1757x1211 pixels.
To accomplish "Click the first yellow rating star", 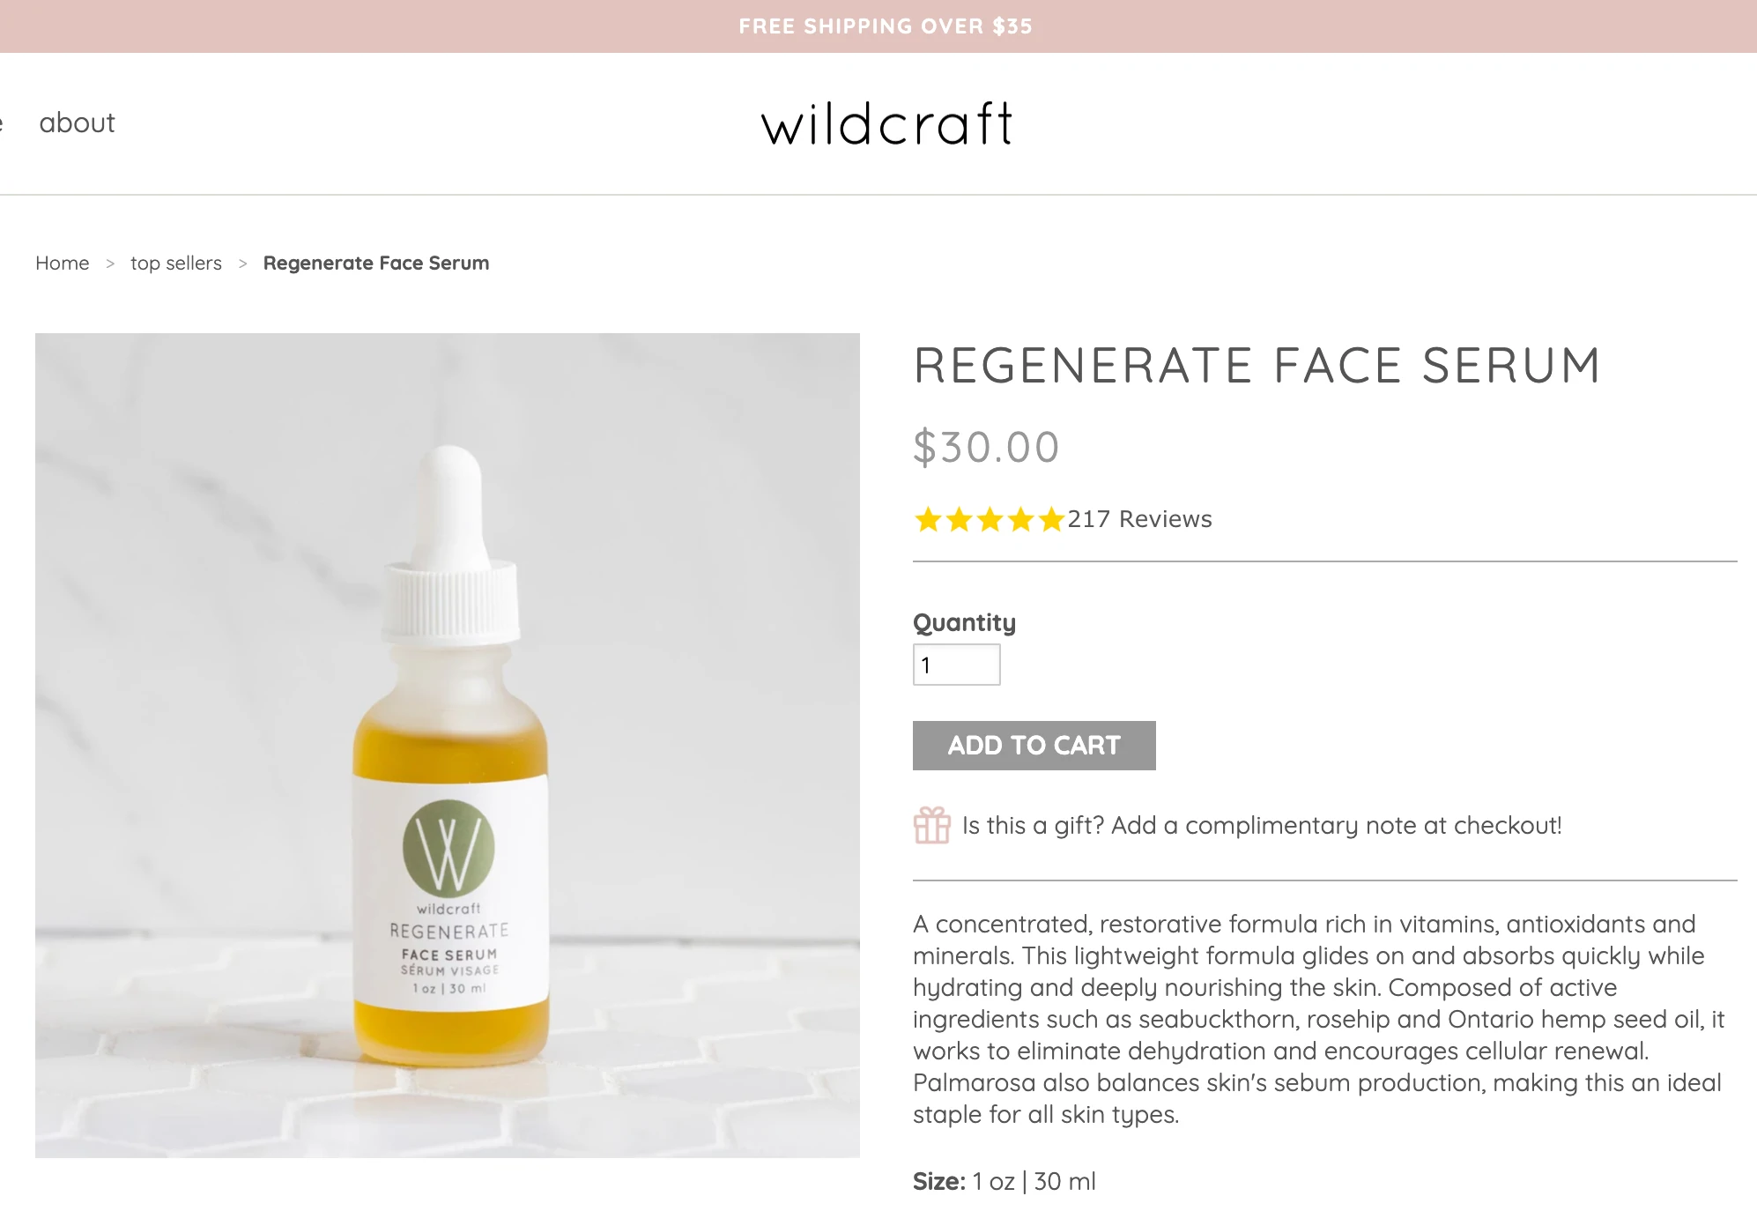I will tap(928, 520).
